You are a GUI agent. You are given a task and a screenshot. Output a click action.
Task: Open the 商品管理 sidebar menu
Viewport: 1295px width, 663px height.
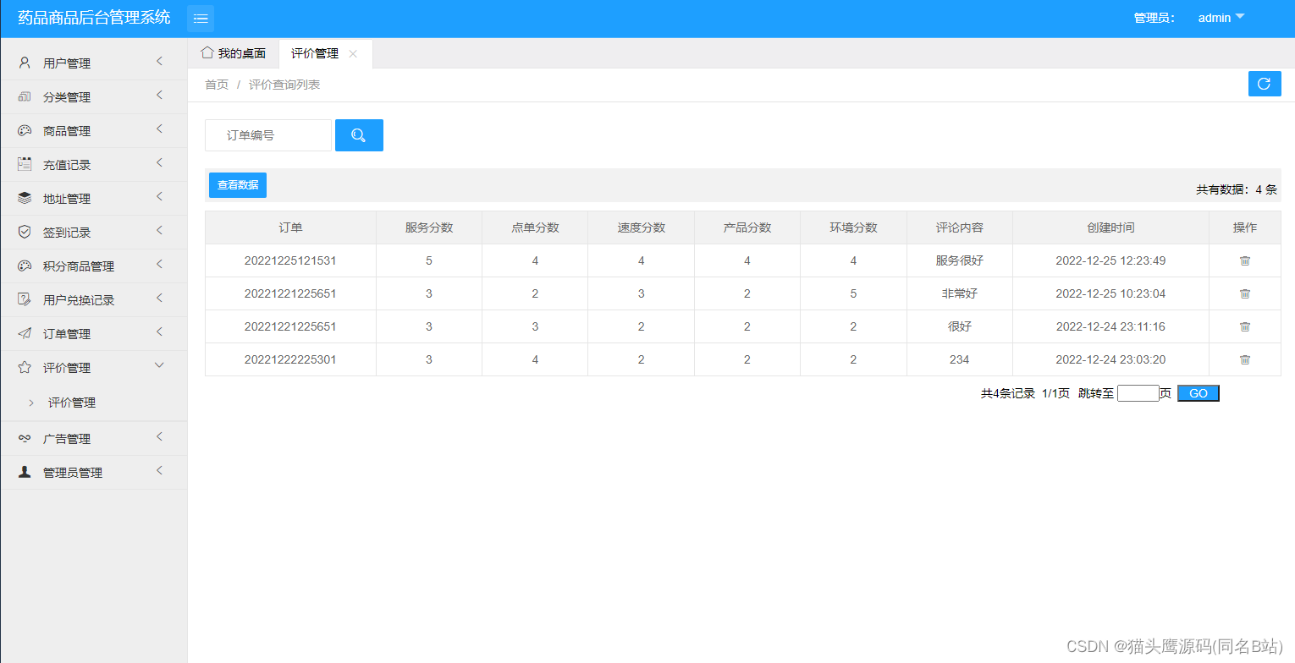point(93,131)
